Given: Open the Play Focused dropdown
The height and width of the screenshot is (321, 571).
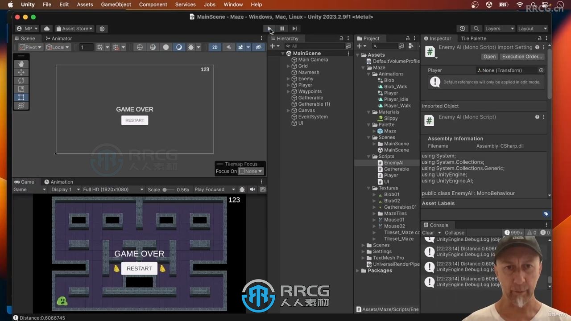Looking at the screenshot, I should point(215,189).
